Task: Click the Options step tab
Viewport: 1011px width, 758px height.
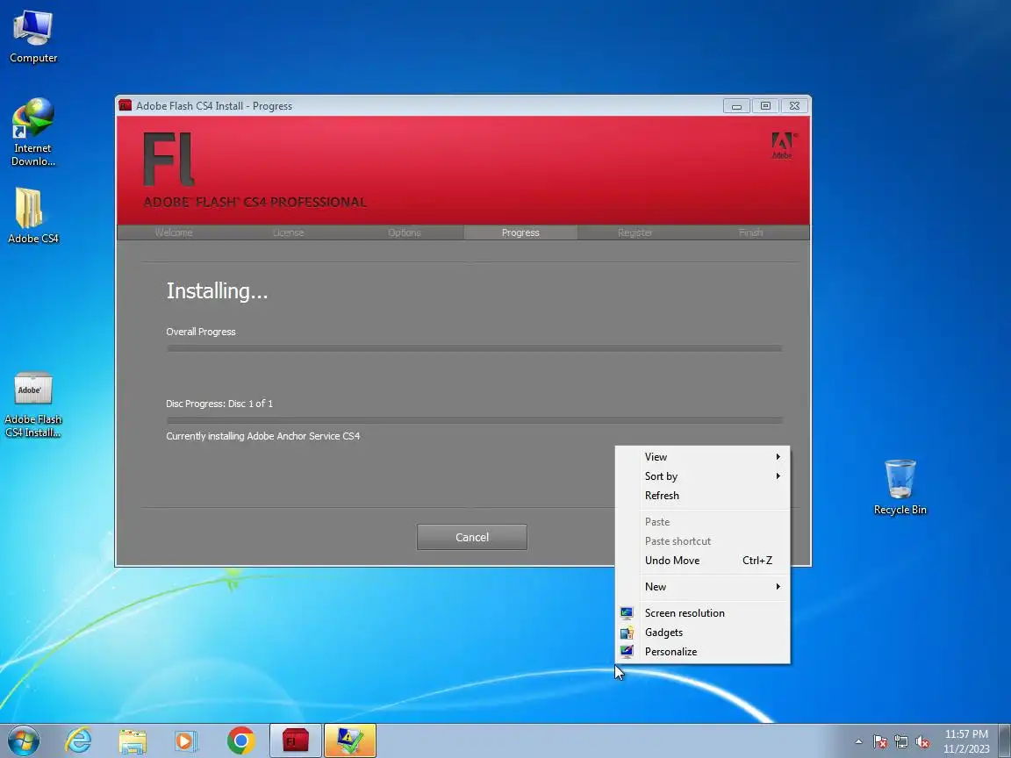Action: coord(405,232)
